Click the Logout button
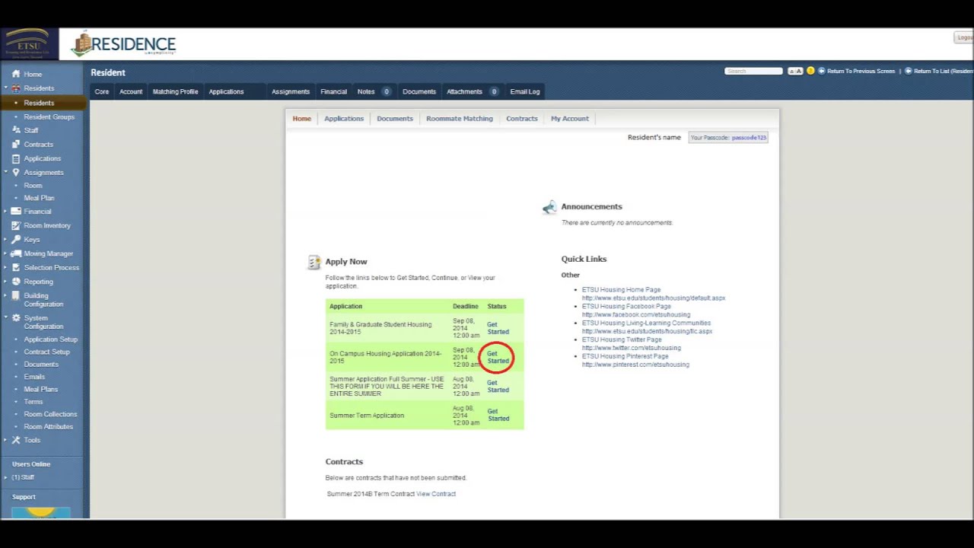 click(x=963, y=37)
